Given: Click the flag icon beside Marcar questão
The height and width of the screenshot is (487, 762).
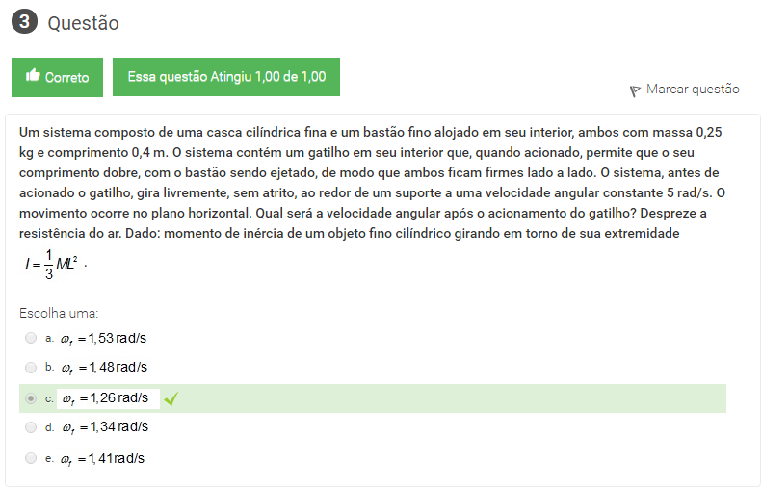Looking at the screenshot, I should 635,90.
